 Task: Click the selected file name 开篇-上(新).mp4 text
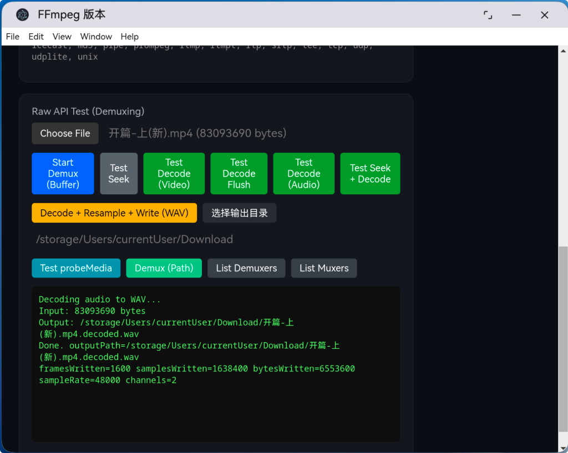tap(198, 133)
